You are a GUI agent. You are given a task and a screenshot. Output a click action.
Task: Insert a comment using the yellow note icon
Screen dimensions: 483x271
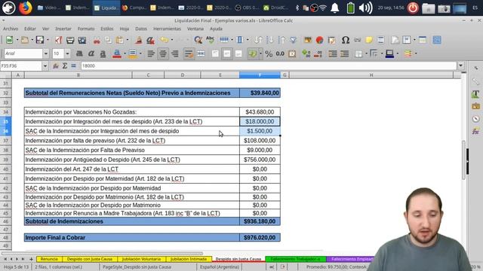click(369, 40)
